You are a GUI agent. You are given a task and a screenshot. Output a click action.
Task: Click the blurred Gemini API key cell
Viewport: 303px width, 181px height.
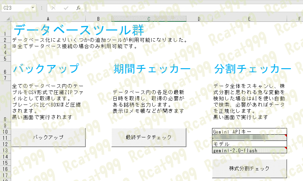tap(249, 138)
